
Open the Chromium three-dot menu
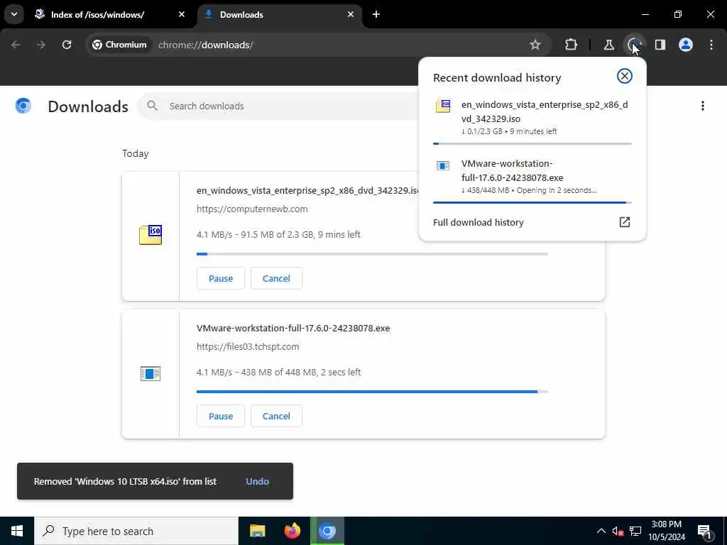coord(711,45)
